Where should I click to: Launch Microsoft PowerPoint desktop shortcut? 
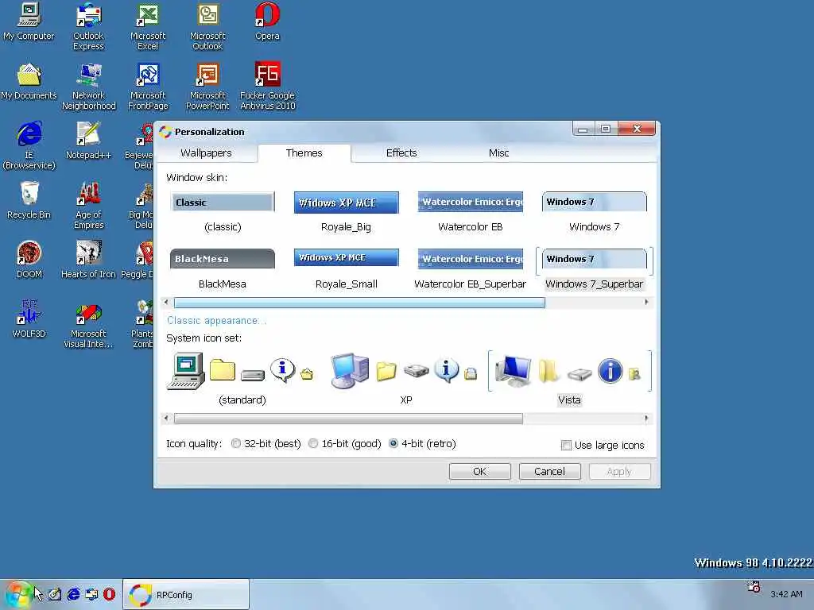point(207,87)
